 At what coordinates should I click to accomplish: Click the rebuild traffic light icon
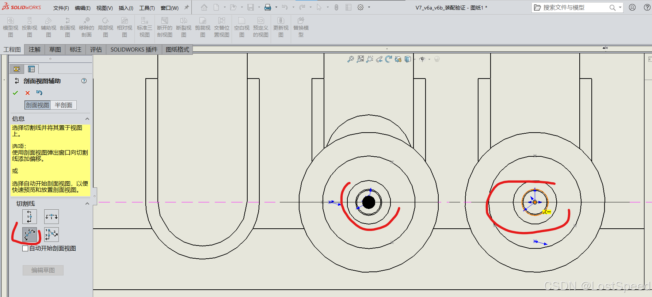(336, 7)
